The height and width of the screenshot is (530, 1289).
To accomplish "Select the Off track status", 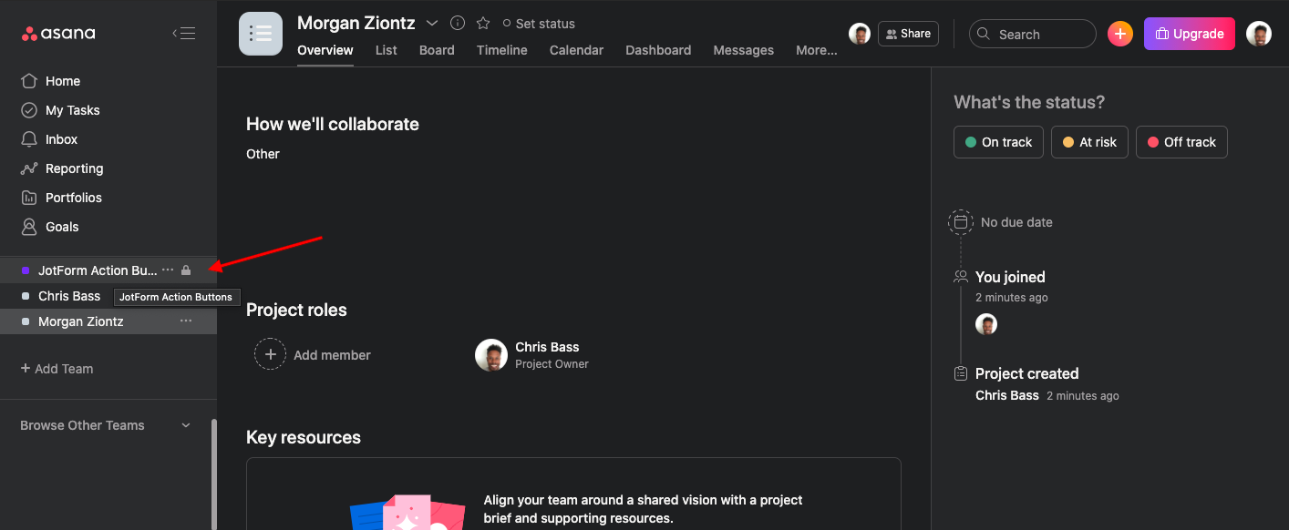I will pos(1181,142).
